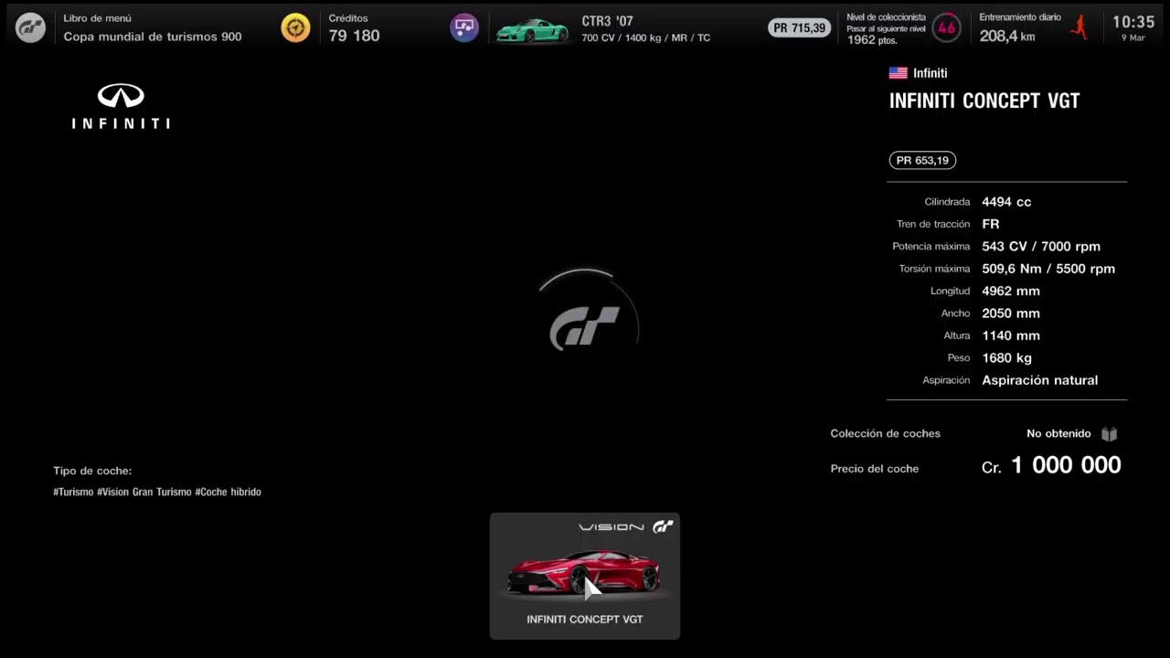
Task: Click the collector level 46 badge
Action: point(947,27)
